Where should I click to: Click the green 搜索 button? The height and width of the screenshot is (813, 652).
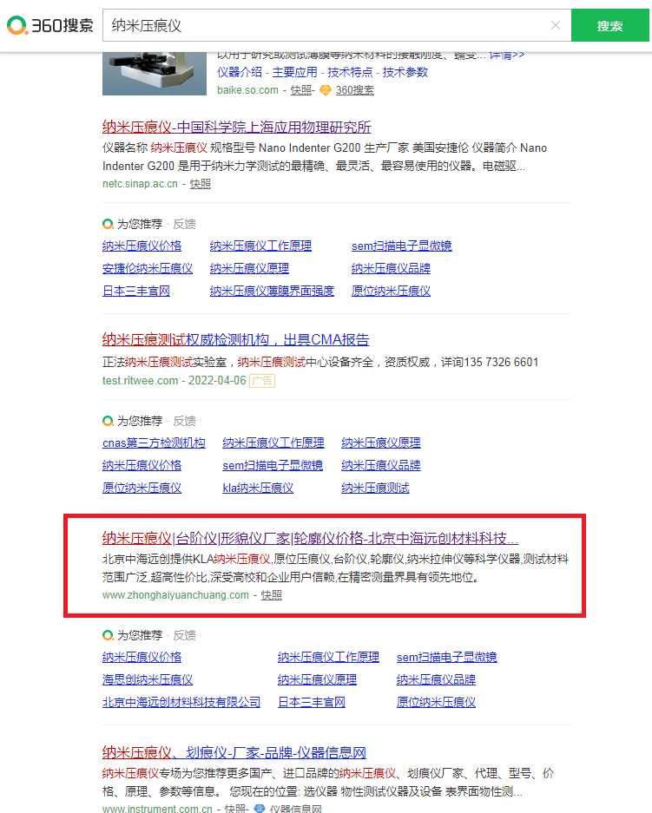[x=610, y=25]
